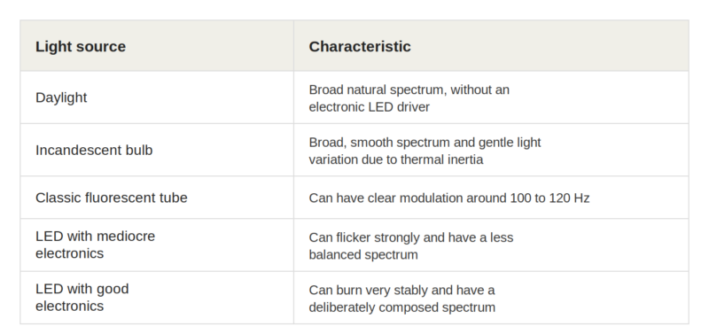
Task: Click the word Characteristic in the header
Action: (360, 46)
